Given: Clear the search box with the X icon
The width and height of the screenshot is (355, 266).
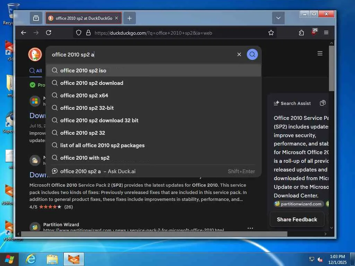Looking at the screenshot, I should tap(239, 54).
